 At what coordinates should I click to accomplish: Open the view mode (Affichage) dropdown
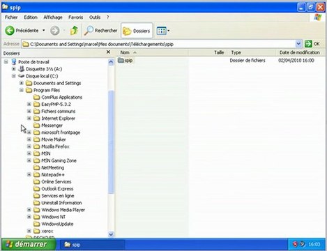[163, 31]
